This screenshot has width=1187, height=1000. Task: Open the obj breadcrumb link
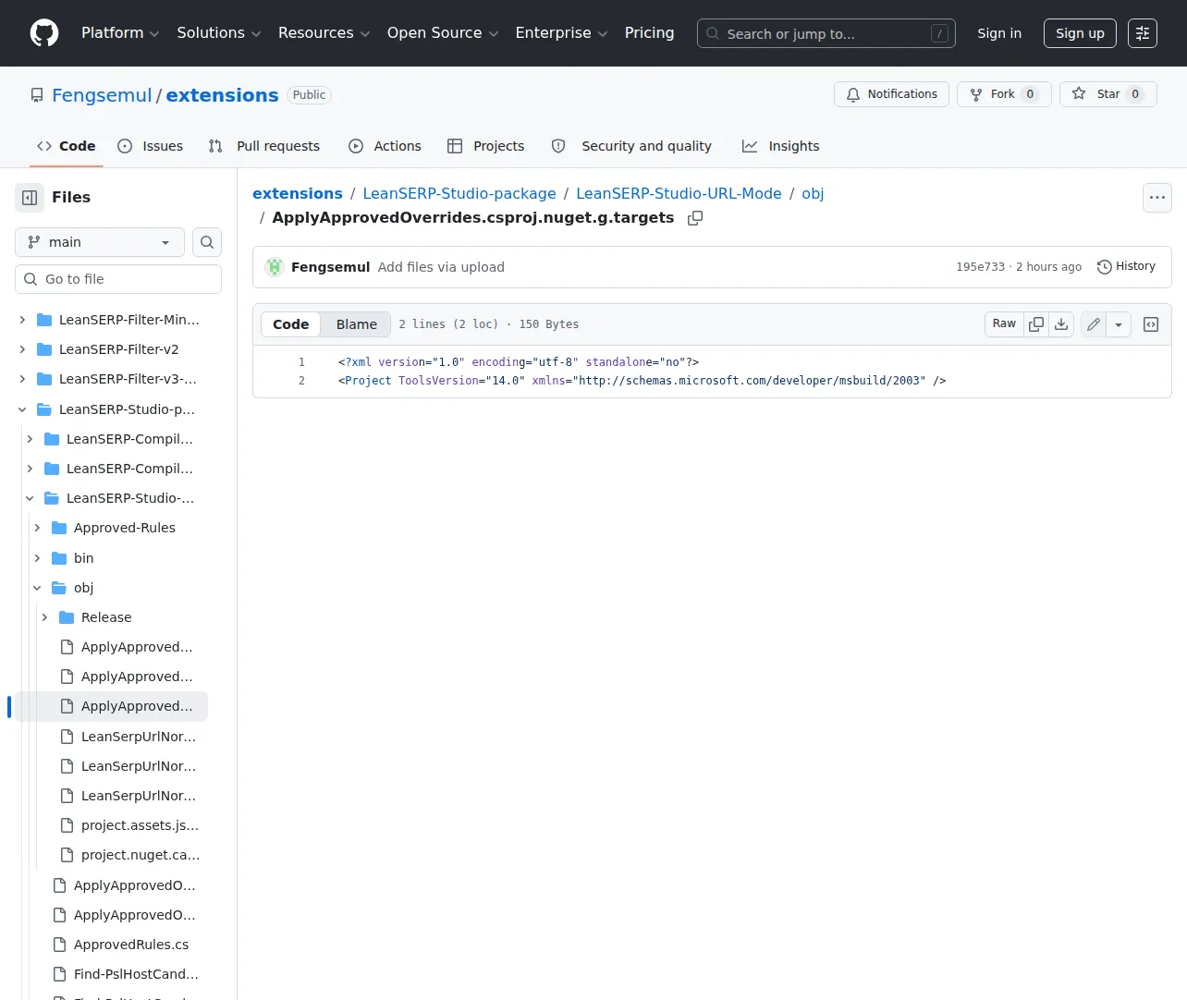(x=813, y=194)
